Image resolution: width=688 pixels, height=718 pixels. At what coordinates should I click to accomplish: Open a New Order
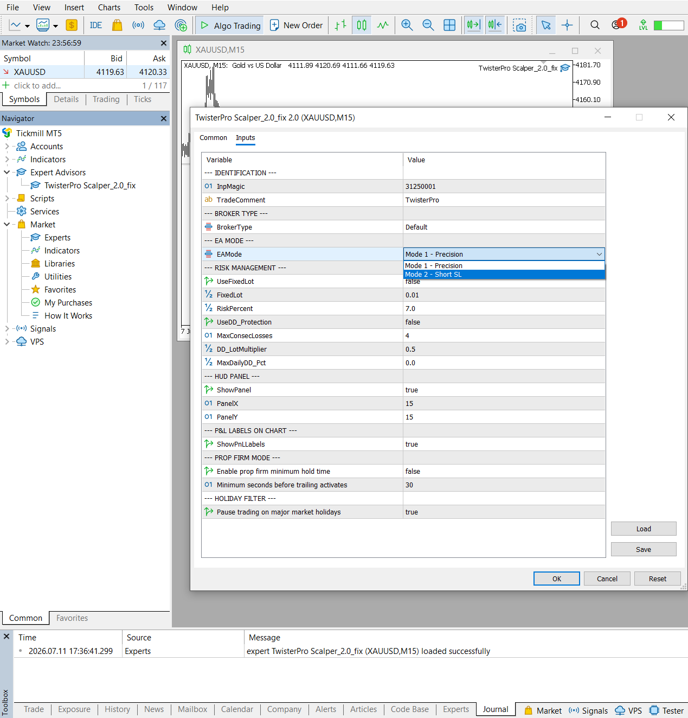(x=296, y=26)
